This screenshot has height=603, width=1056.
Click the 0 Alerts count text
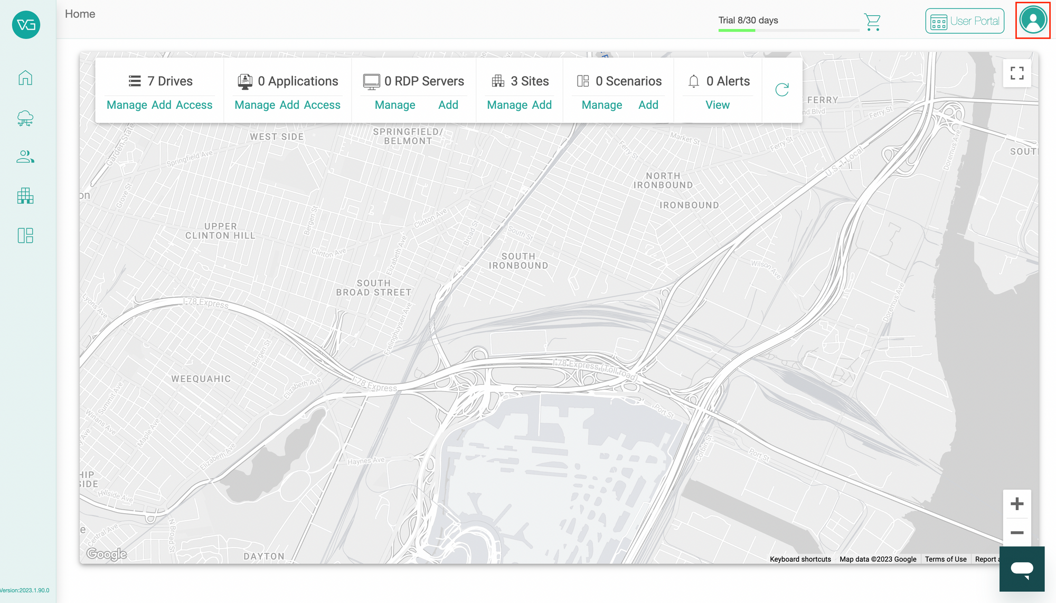pyautogui.click(x=728, y=81)
